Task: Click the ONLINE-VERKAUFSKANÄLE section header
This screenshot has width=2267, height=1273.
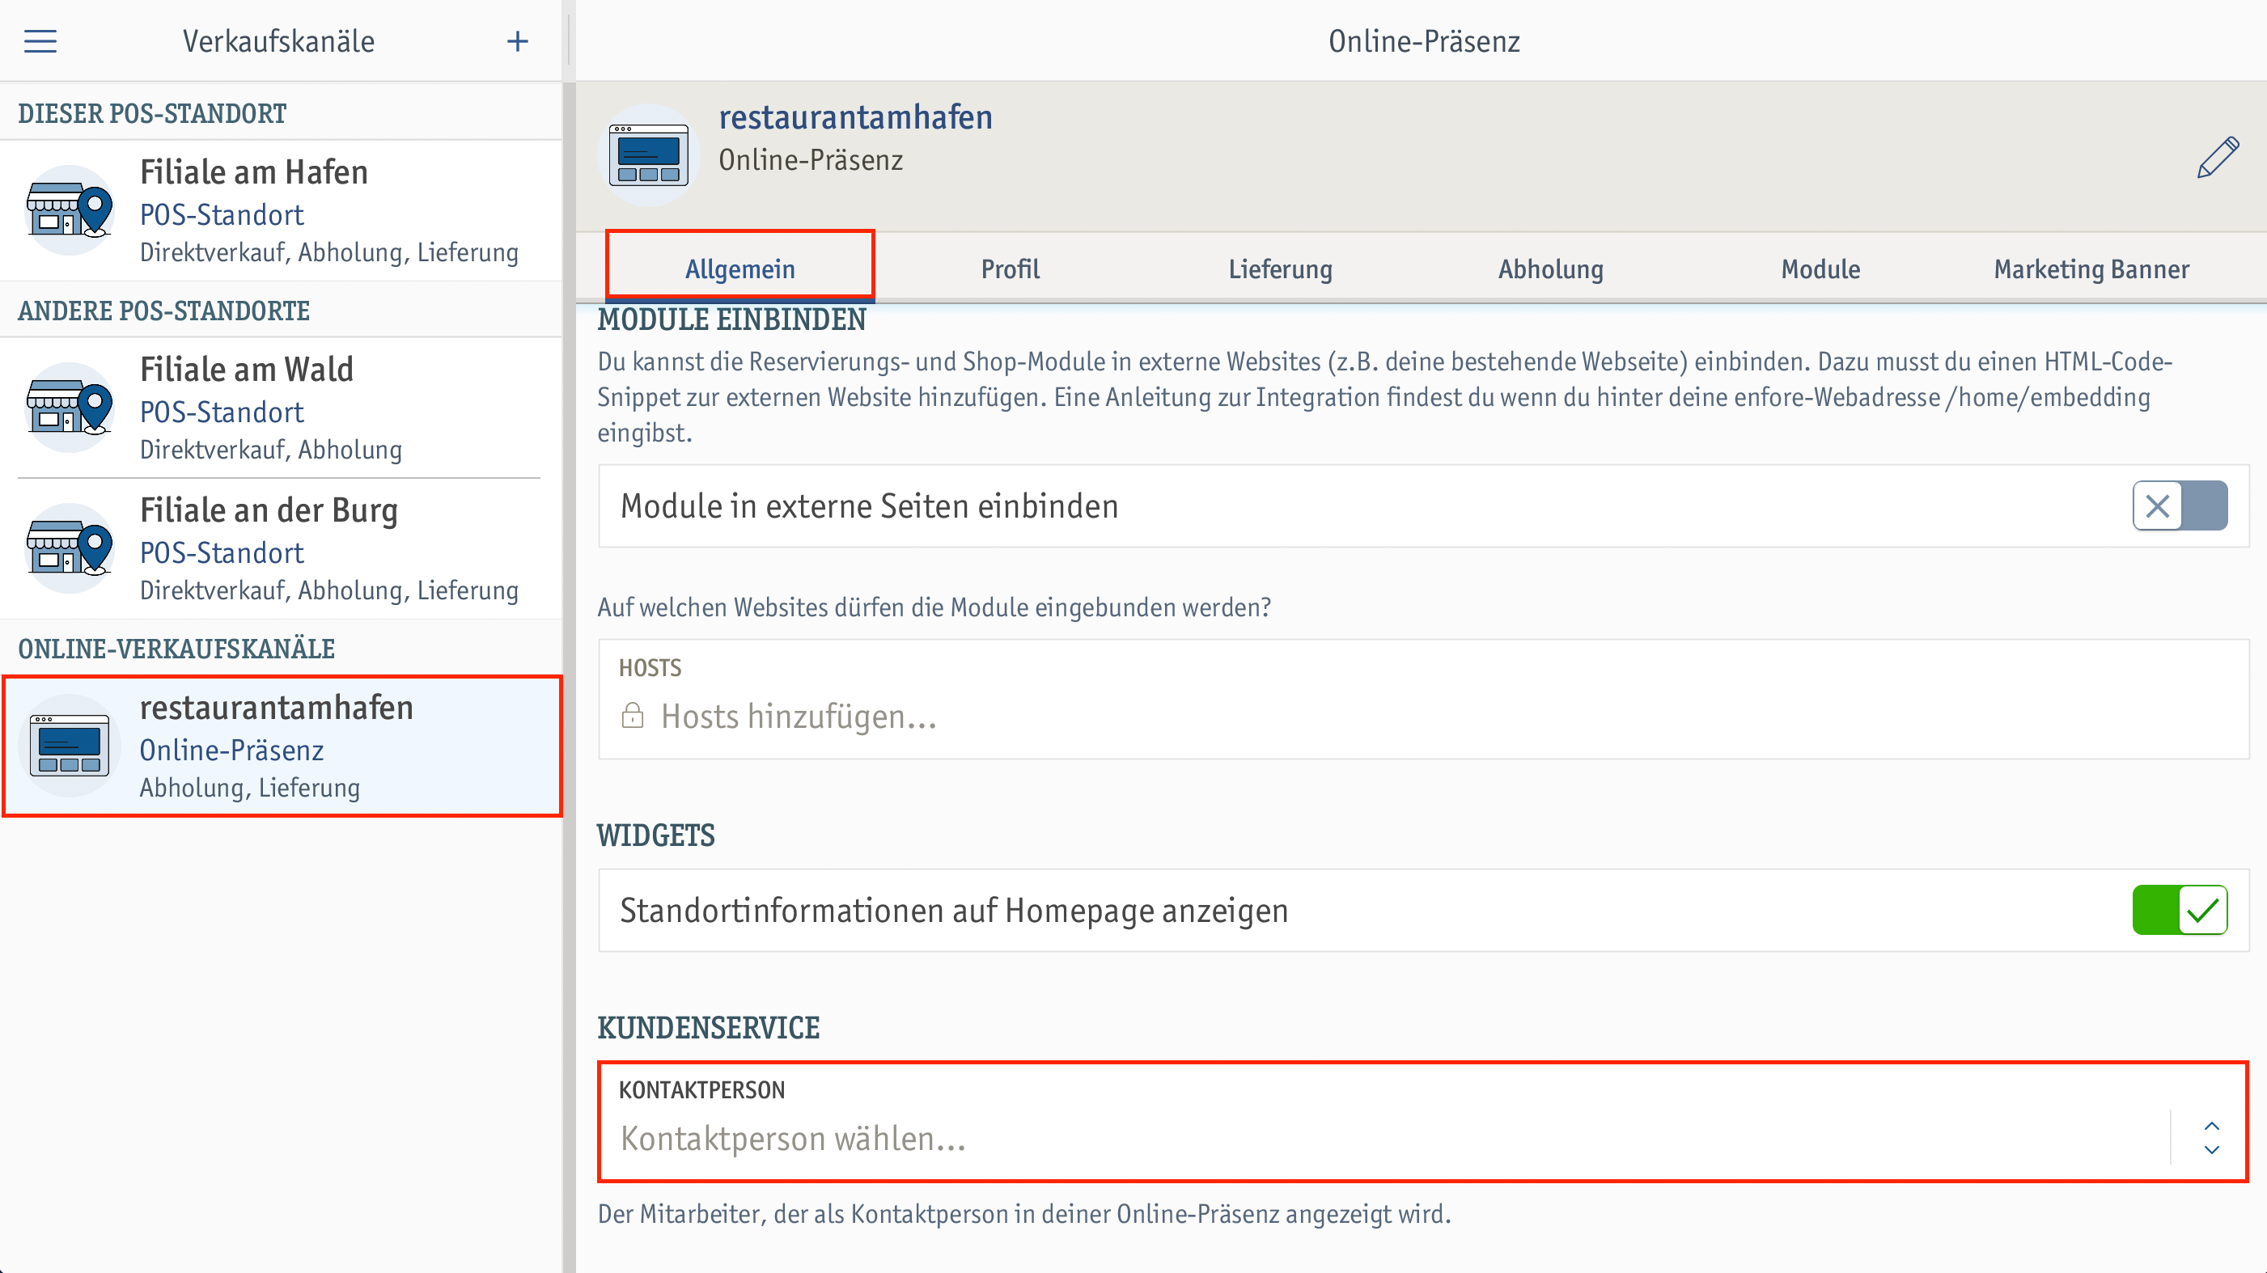Action: pos(176,649)
